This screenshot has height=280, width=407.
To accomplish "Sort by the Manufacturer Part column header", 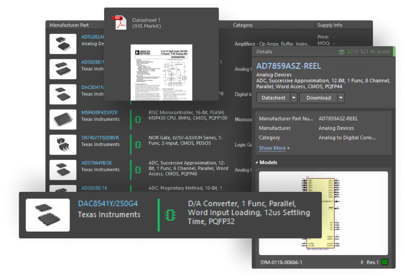I will (69, 25).
